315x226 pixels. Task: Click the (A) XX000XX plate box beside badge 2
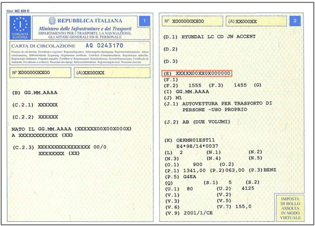tap(256, 21)
